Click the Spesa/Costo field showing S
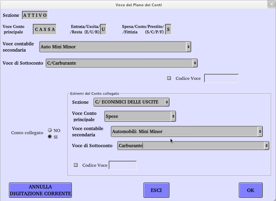276x201 pixels. pos(168,29)
